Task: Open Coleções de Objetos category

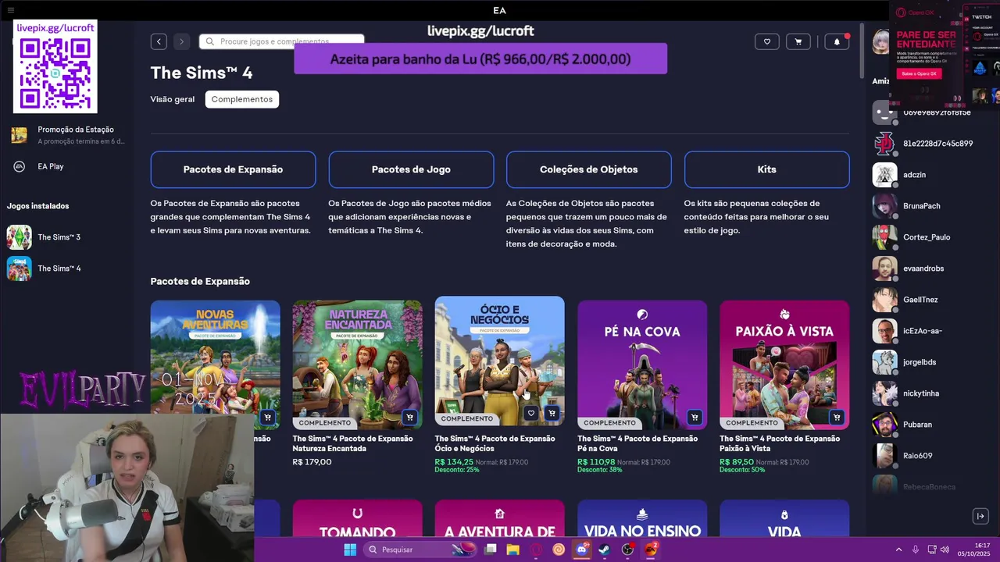Action: click(x=588, y=169)
